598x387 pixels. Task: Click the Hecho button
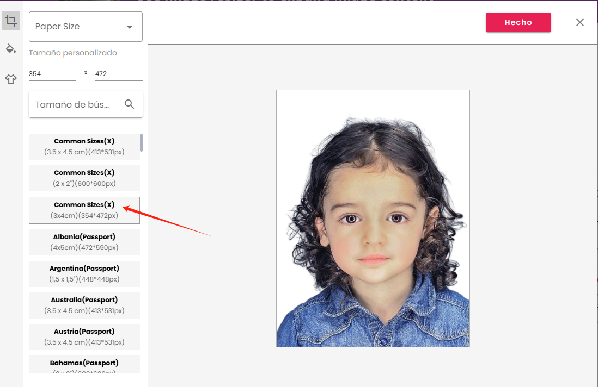click(518, 22)
